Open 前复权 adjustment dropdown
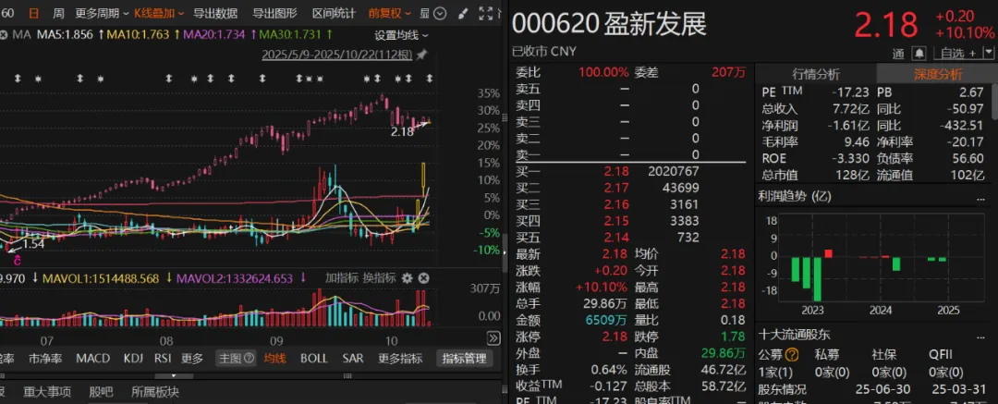The width and height of the screenshot is (998, 404). tap(390, 13)
